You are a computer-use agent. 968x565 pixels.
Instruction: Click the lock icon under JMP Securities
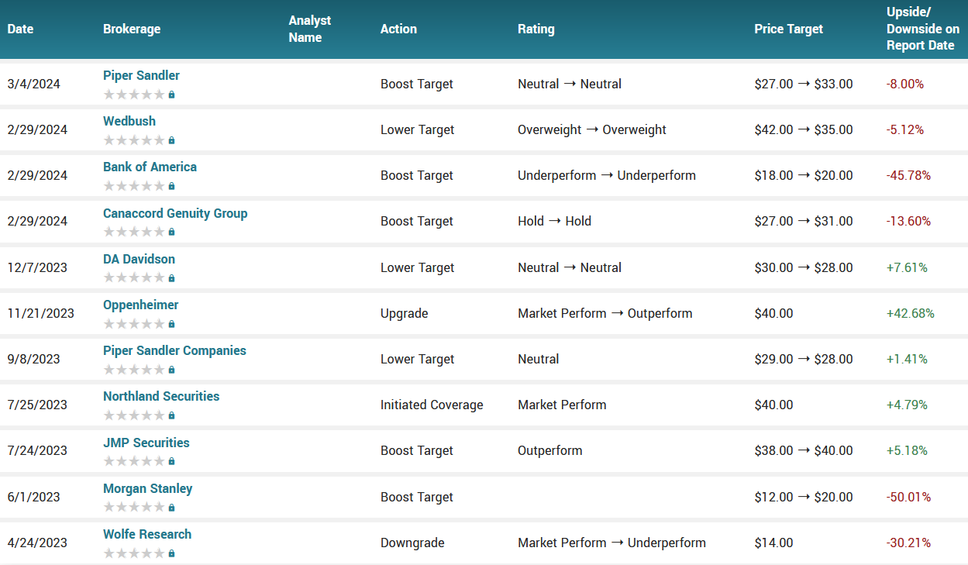(171, 461)
